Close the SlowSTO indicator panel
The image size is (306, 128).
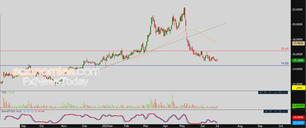[x=266, y=111]
